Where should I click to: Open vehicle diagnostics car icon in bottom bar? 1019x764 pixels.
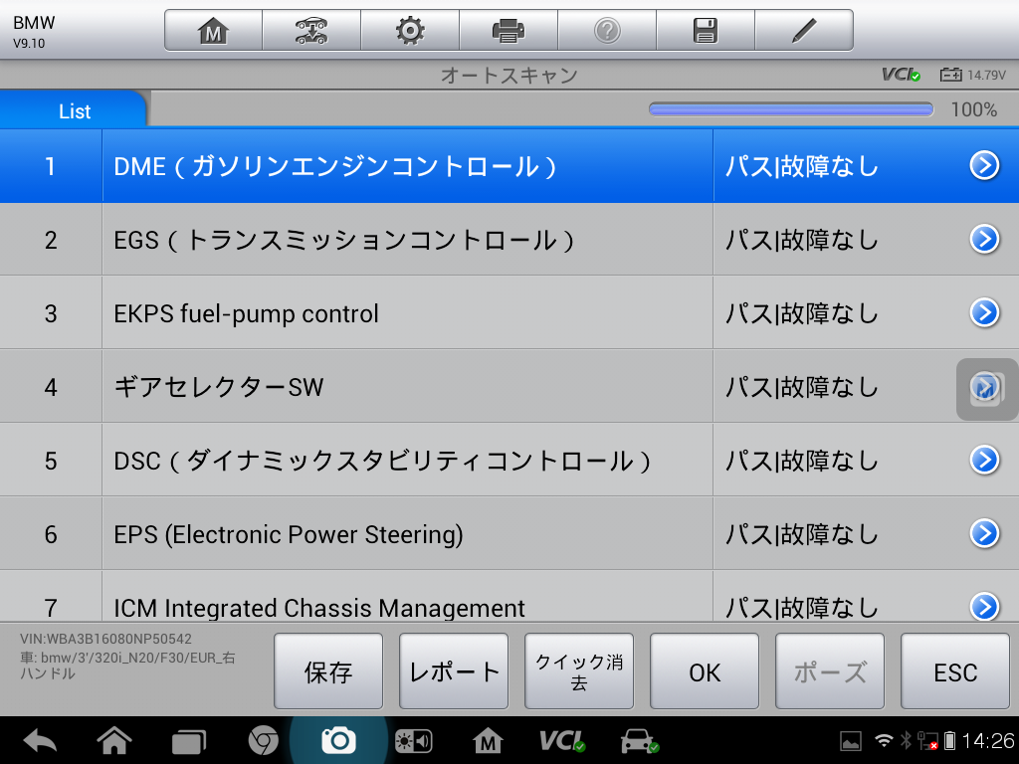pos(640,740)
